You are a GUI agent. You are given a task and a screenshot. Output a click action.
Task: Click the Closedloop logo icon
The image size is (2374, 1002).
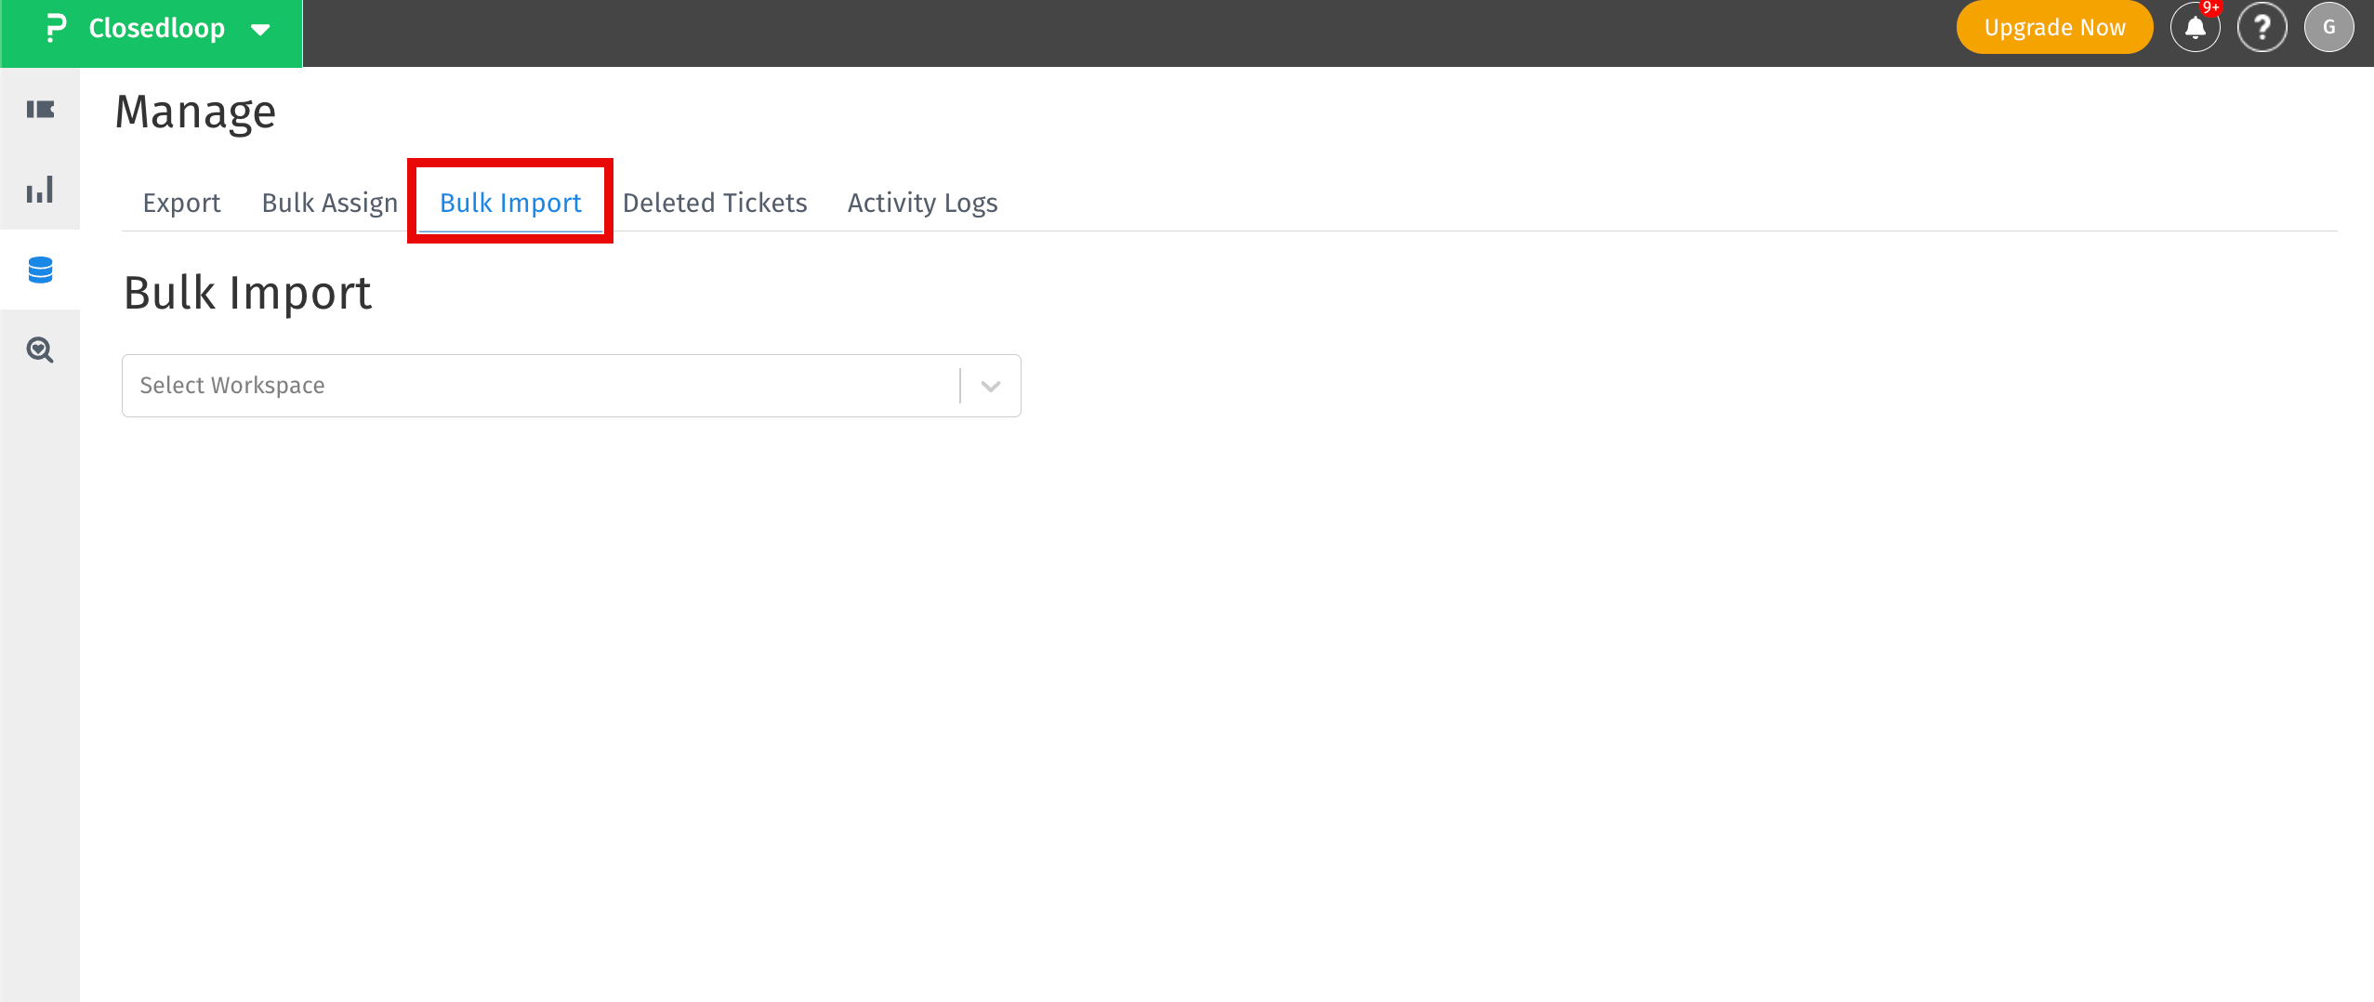point(56,28)
